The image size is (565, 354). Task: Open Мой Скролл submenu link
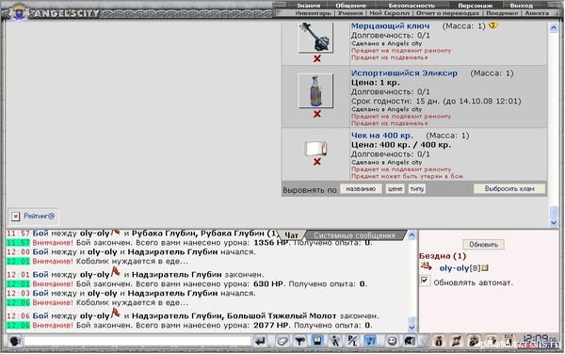(x=389, y=13)
